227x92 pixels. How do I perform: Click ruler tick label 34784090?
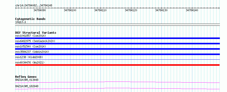40,10
